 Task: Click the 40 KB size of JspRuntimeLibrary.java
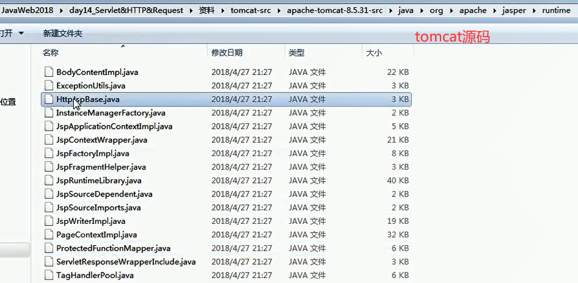(398, 181)
